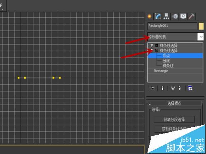Click the 获取分段选择 button
This screenshot has width=206, height=154.
(174, 120)
